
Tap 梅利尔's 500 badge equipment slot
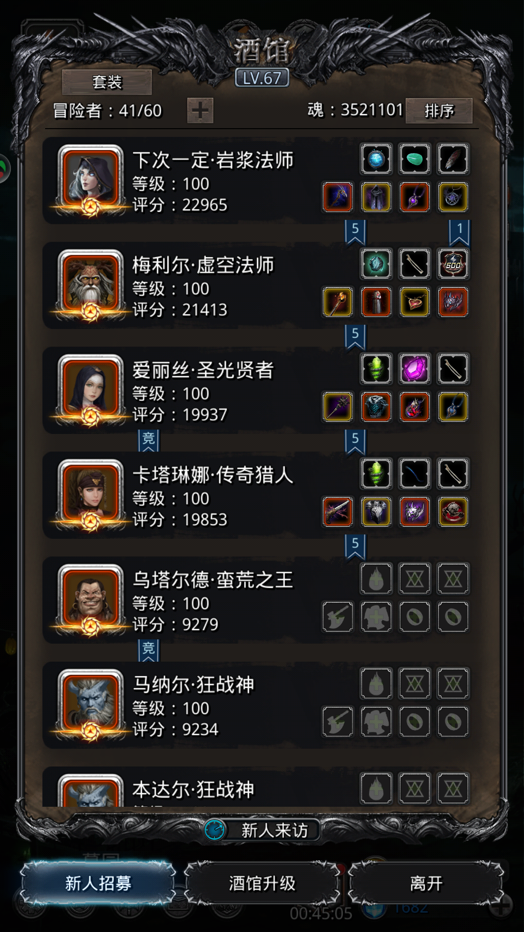453,264
